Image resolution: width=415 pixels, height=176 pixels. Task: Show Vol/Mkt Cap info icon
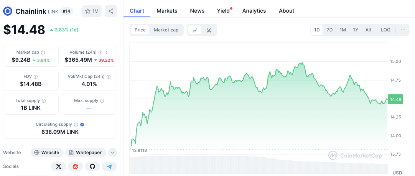pyautogui.click(x=109, y=76)
